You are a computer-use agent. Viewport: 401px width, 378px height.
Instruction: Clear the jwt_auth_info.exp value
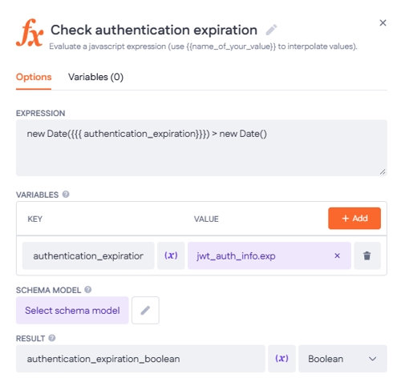337,255
